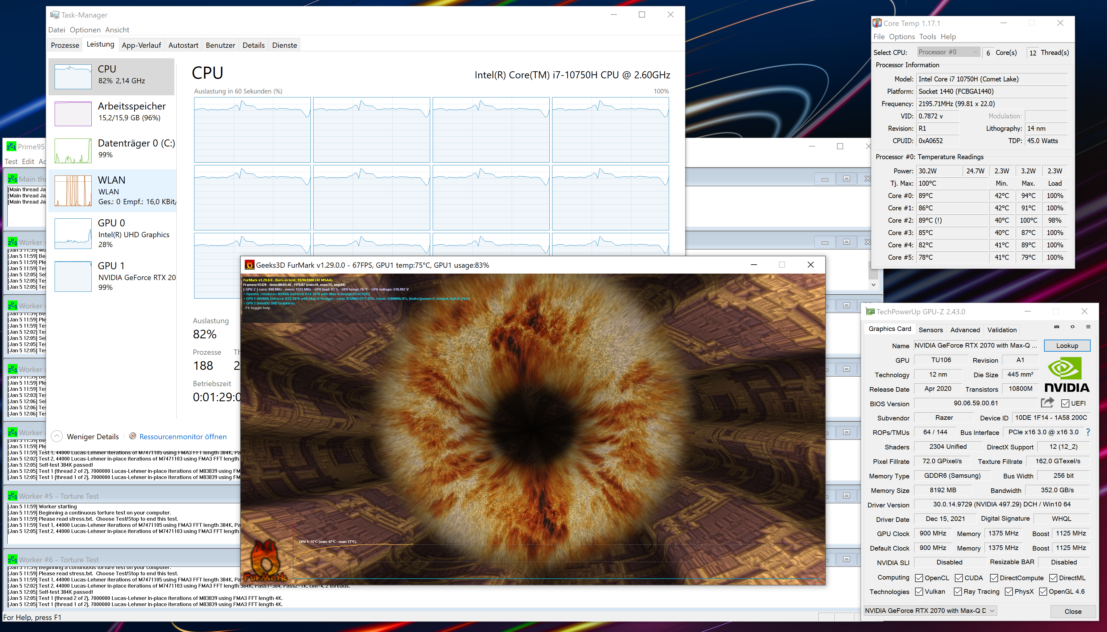Image resolution: width=1107 pixels, height=632 pixels.
Task: Click GPU-Z screenshot camera icon
Action: [1056, 326]
